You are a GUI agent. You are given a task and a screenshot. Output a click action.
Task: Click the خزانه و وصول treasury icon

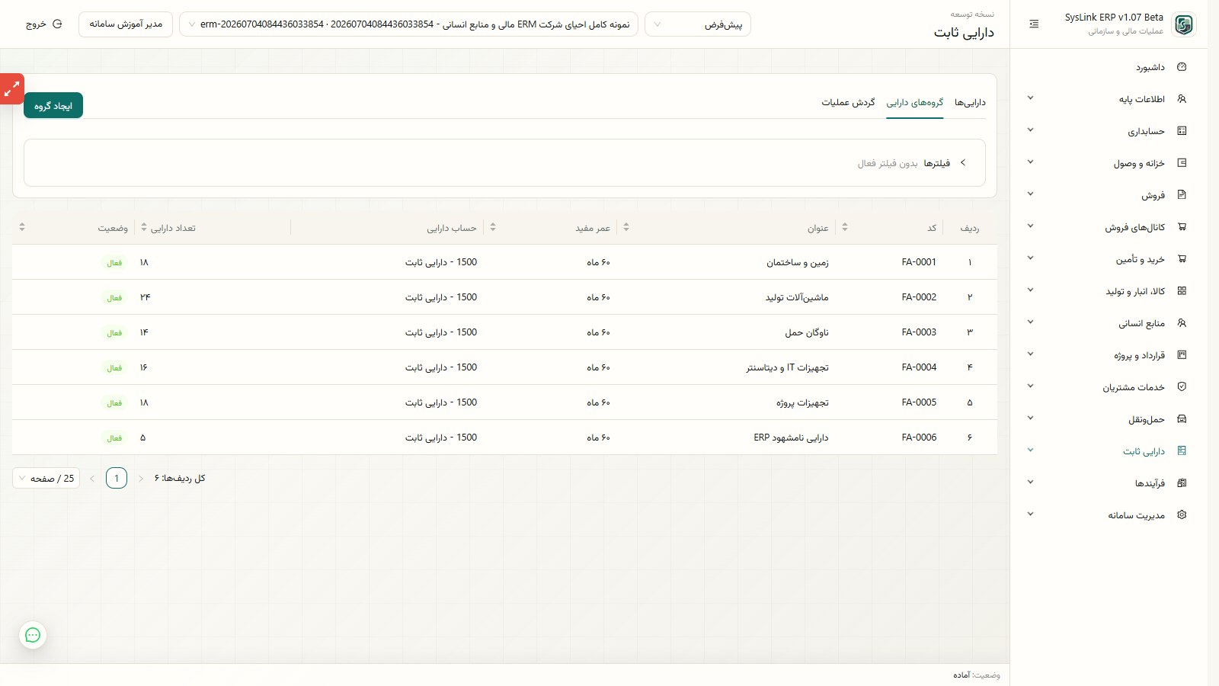[x=1182, y=163]
